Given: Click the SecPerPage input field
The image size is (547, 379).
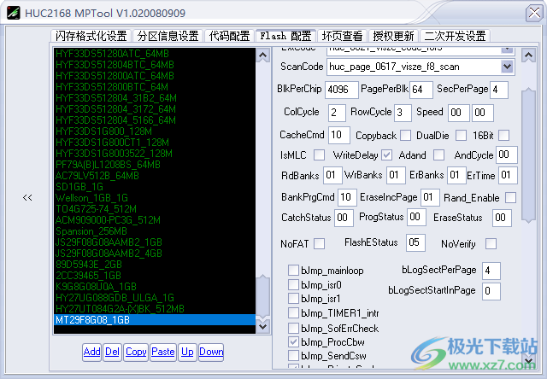Looking at the screenshot, I should tap(499, 90).
